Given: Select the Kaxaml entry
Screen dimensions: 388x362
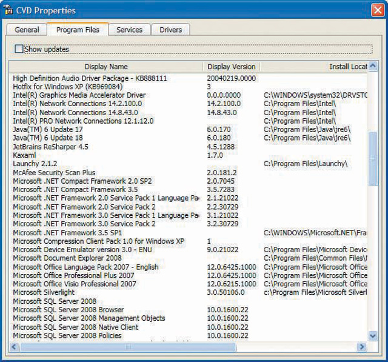Looking at the screenshot, I should [x=24, y=155].
